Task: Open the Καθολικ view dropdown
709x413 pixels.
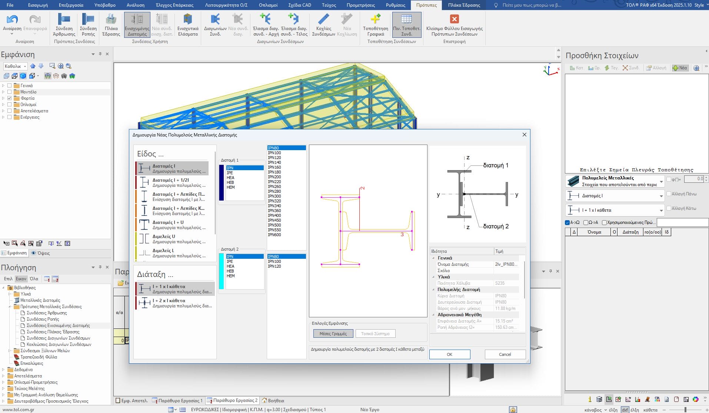Action: pyautogui.click(x=25, y=66)
